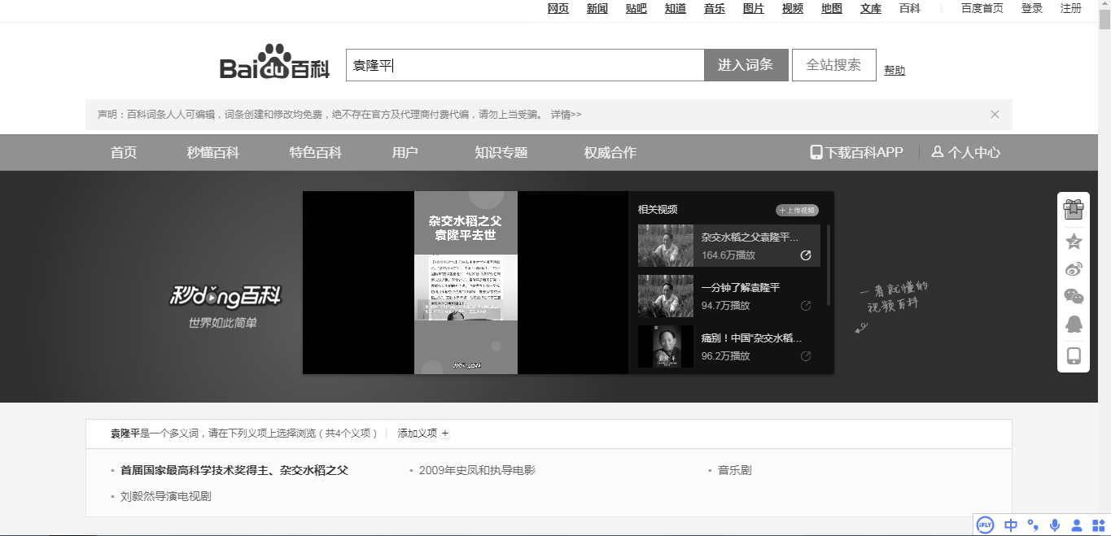The width and height of the screenshot is (1111, 536).
Task: Switch to 文库 top tab
Action: (x=871, y=8)
